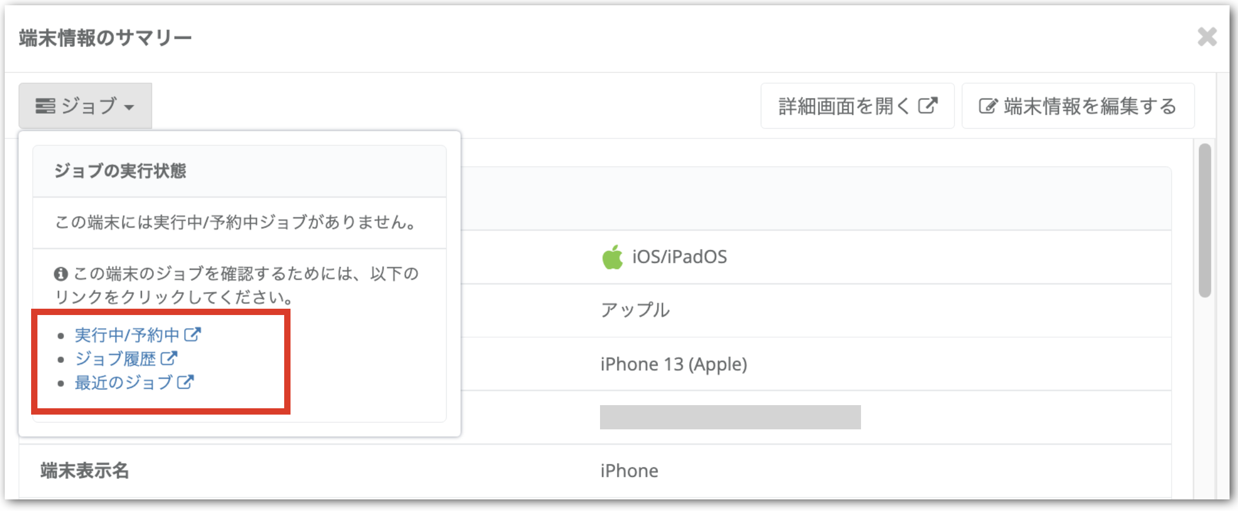Click the 端末表示名 row label
The width and height of the screenshot is (1238, 511).
point(85,470)
